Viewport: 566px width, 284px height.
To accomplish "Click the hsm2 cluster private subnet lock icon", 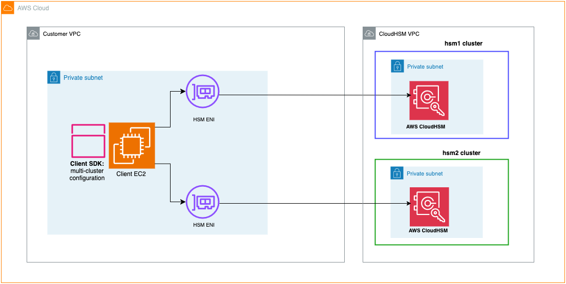I will 396,173.
